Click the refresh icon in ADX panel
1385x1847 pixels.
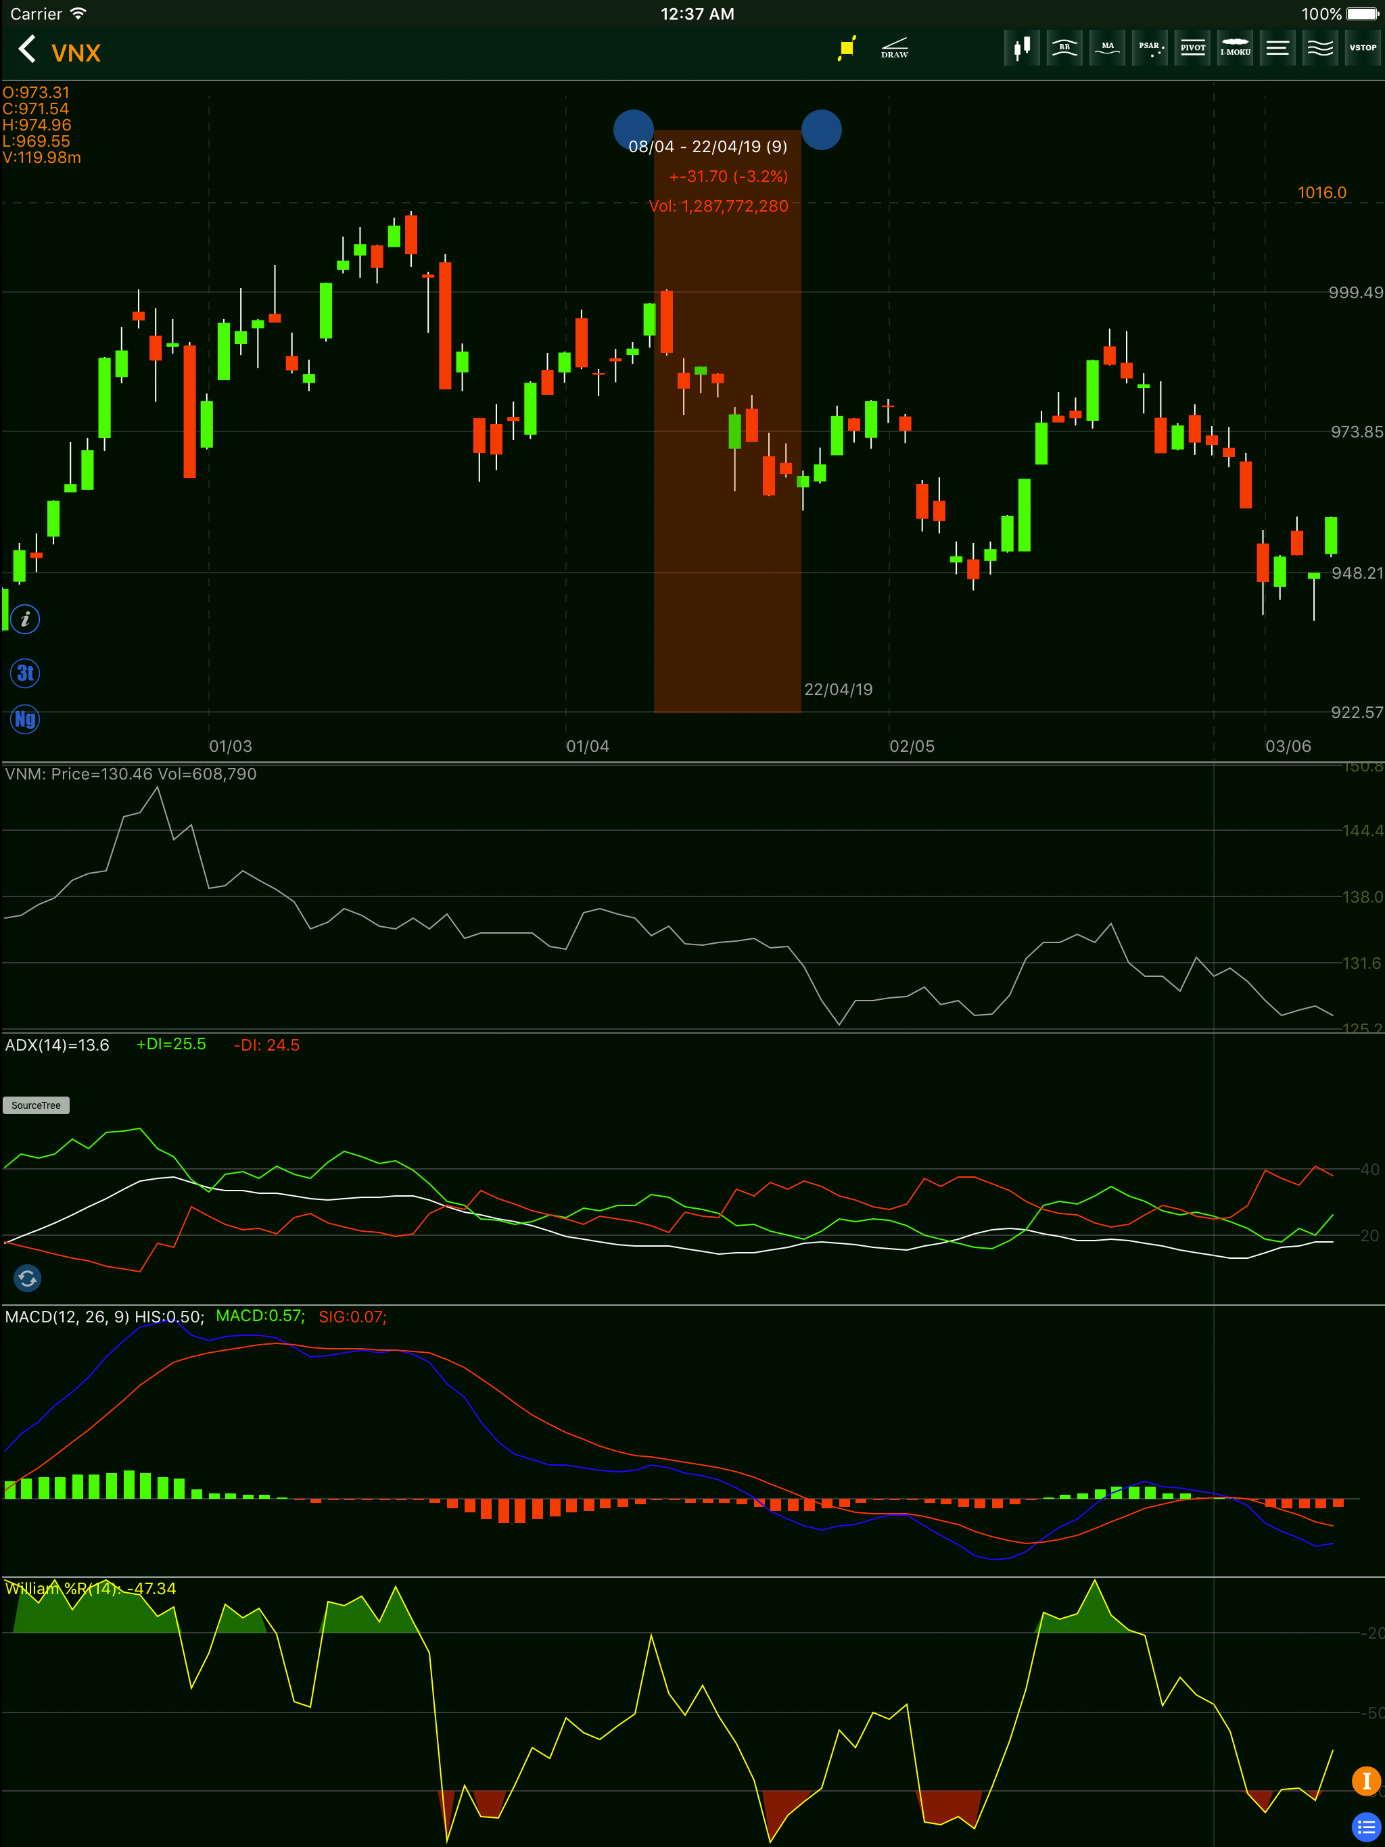(28, 1278)
